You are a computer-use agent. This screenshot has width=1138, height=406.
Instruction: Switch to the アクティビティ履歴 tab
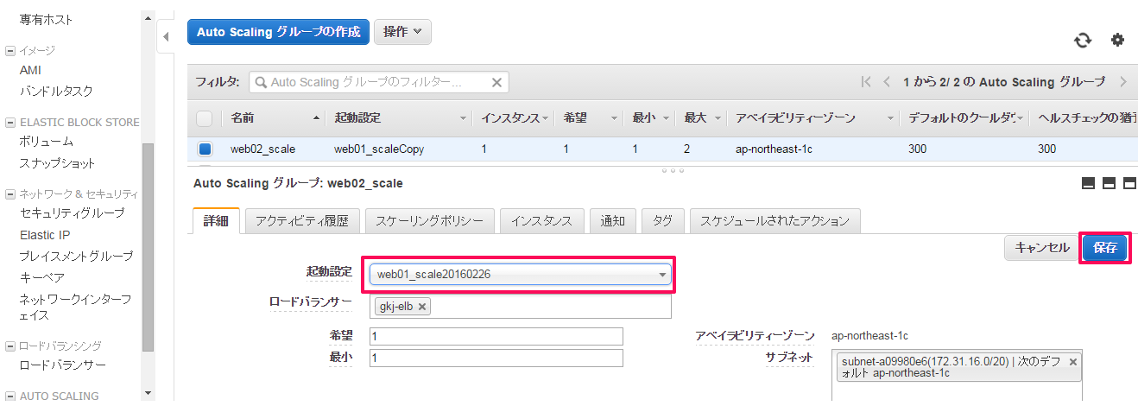302,221
